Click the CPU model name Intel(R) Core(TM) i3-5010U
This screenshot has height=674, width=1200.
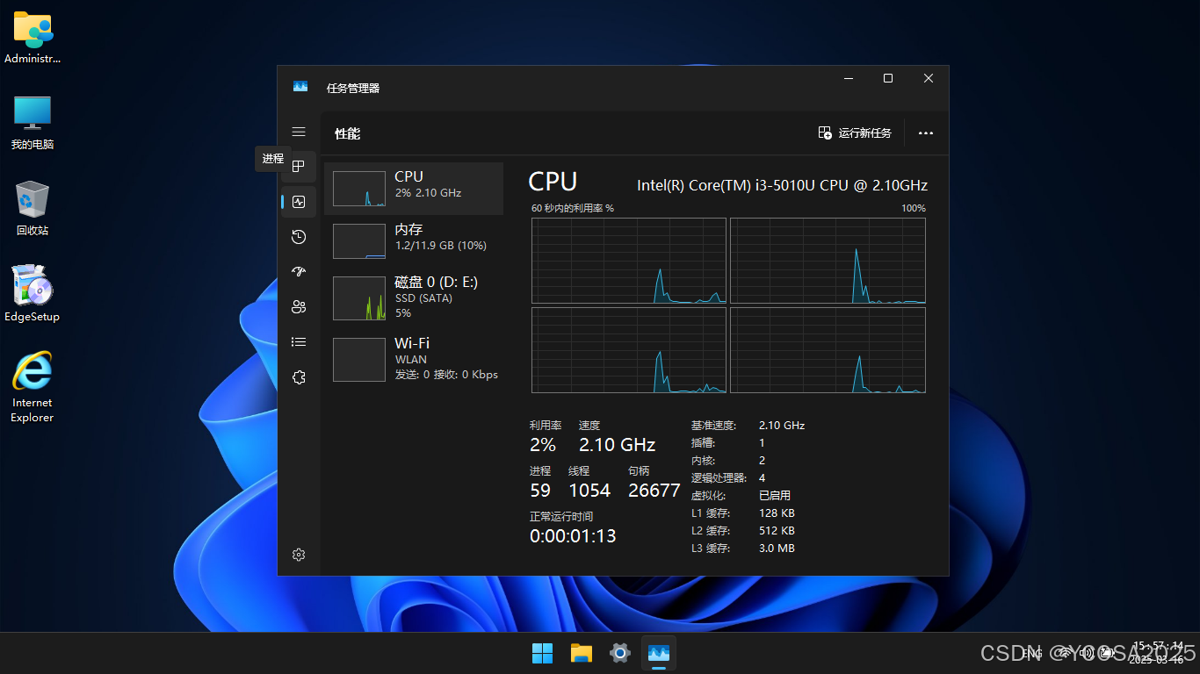(x=782, y=185)
